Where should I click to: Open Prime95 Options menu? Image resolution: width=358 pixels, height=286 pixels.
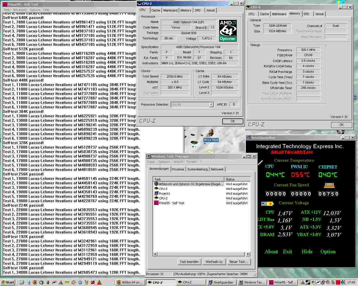35,10
